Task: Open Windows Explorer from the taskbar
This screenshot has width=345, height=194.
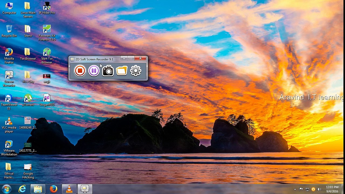Action: pyautogui.click(x=38, y=189)
